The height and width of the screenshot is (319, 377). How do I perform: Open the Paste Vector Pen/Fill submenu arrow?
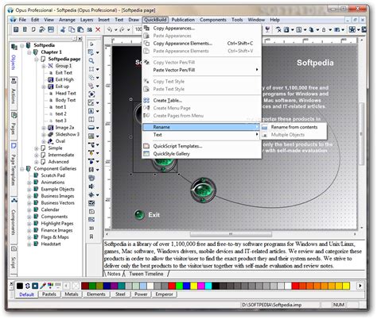257,70
